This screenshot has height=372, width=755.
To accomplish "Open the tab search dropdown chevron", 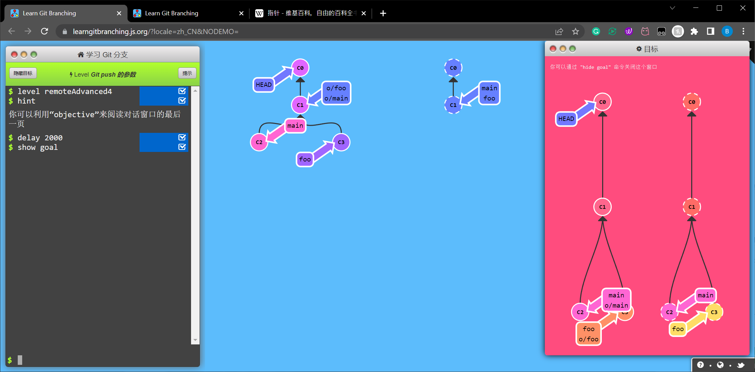I will tap(672, 8).
